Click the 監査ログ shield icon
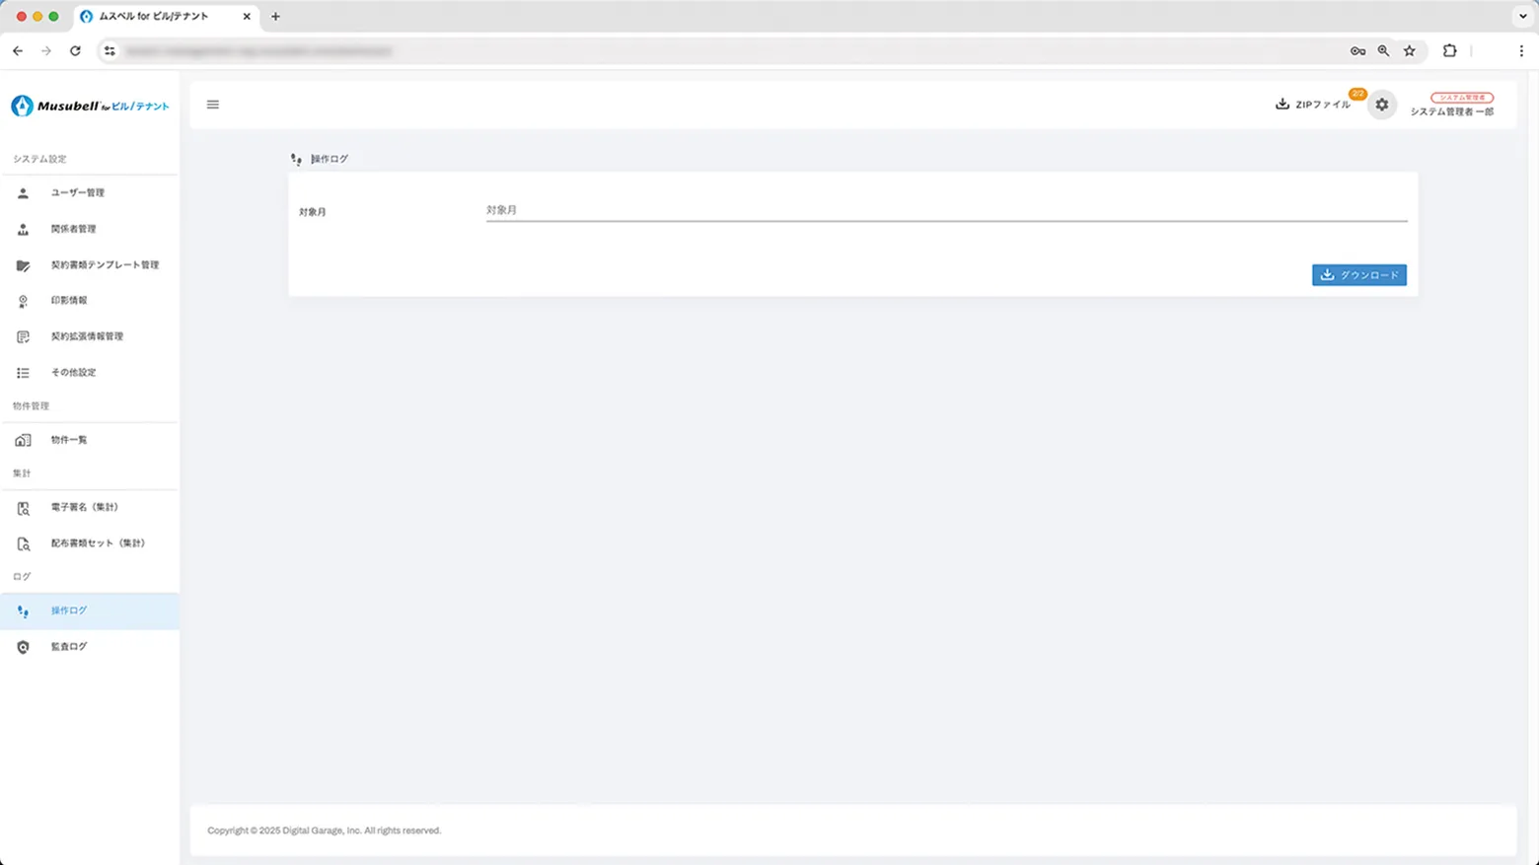Viewport: 1539px width, 865px height. (x=23, y=647)
